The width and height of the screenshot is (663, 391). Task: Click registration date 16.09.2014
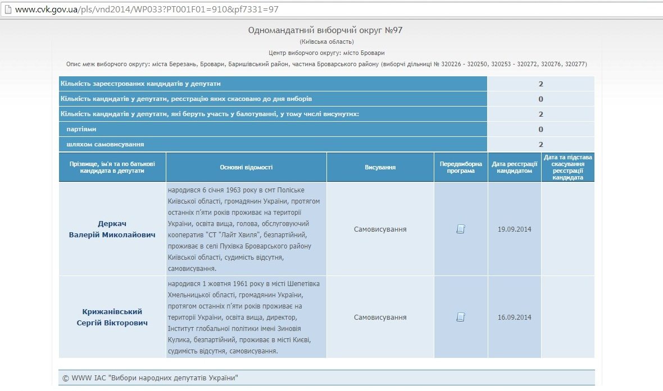[x=515, y=317]
